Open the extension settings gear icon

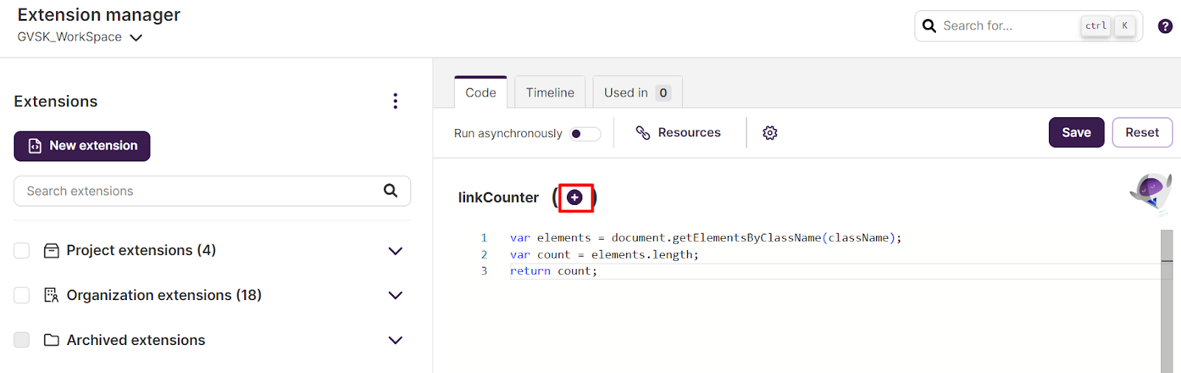click(770, 133)
